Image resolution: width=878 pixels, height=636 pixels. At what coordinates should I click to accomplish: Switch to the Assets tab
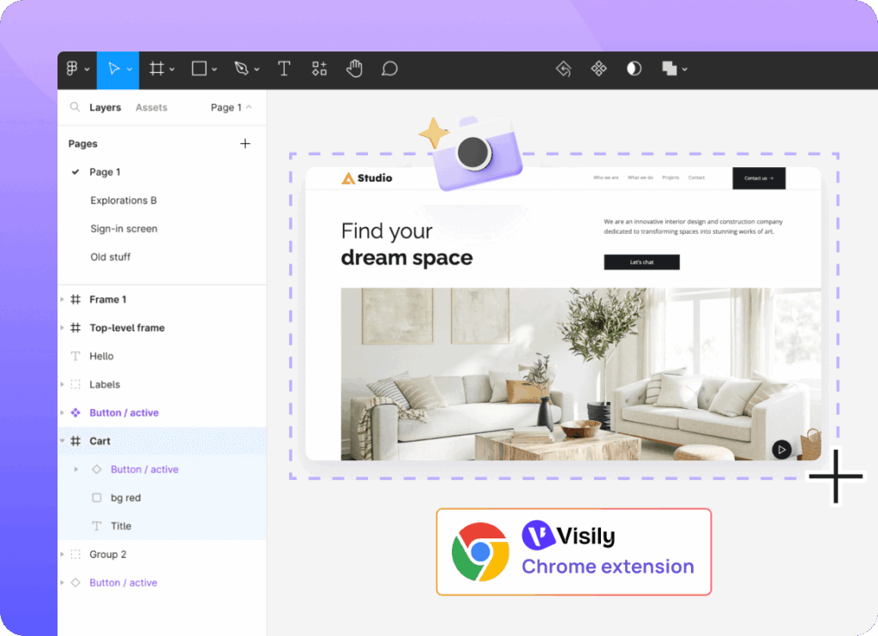pos(151,107)
